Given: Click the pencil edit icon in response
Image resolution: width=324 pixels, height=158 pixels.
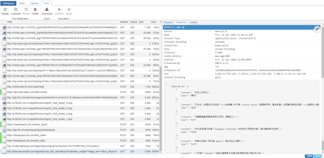Looking at the screenshot, I should [317, 29].
